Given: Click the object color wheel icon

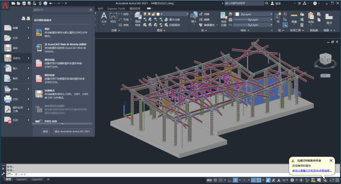Looking at the screenshot, I should click(x=230, y=14).
